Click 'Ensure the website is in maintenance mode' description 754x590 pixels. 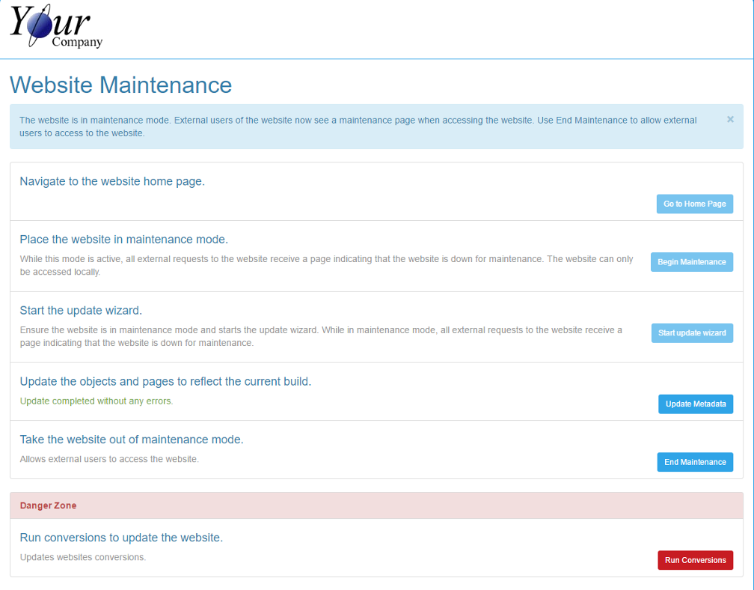pyautogui.click(x=321, y=336)
